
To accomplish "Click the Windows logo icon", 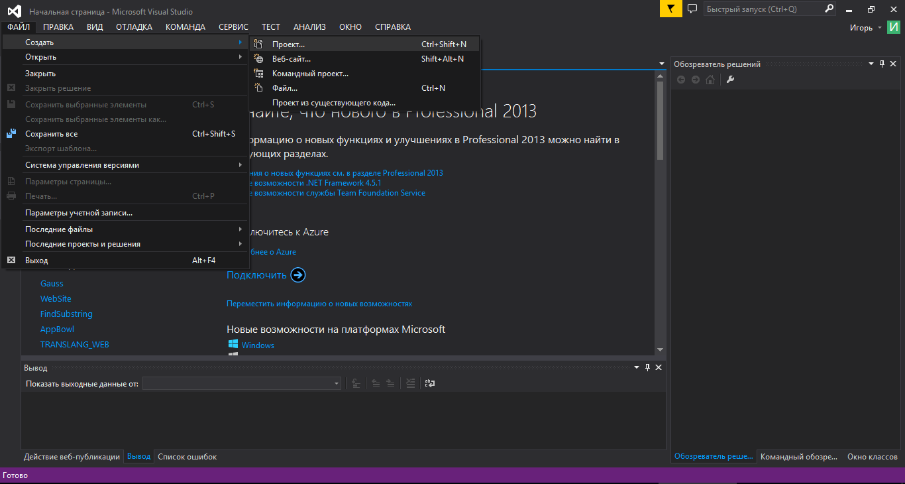I will tap(233, 344).
